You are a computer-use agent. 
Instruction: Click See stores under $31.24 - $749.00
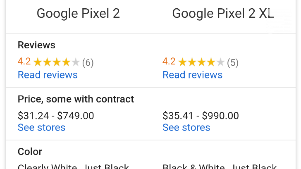tap(41, 128)
